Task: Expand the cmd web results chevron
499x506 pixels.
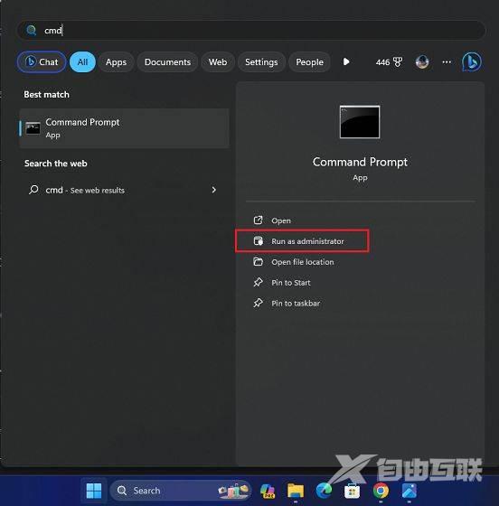Action: tap(213, 190)
